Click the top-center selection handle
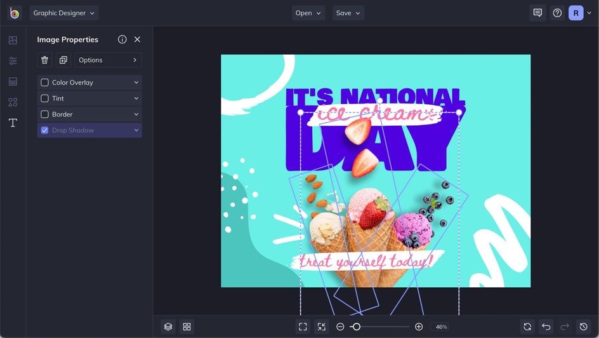The width and height of the screenshot is (599, 338). pyautogui.click(x=379, y=100)
